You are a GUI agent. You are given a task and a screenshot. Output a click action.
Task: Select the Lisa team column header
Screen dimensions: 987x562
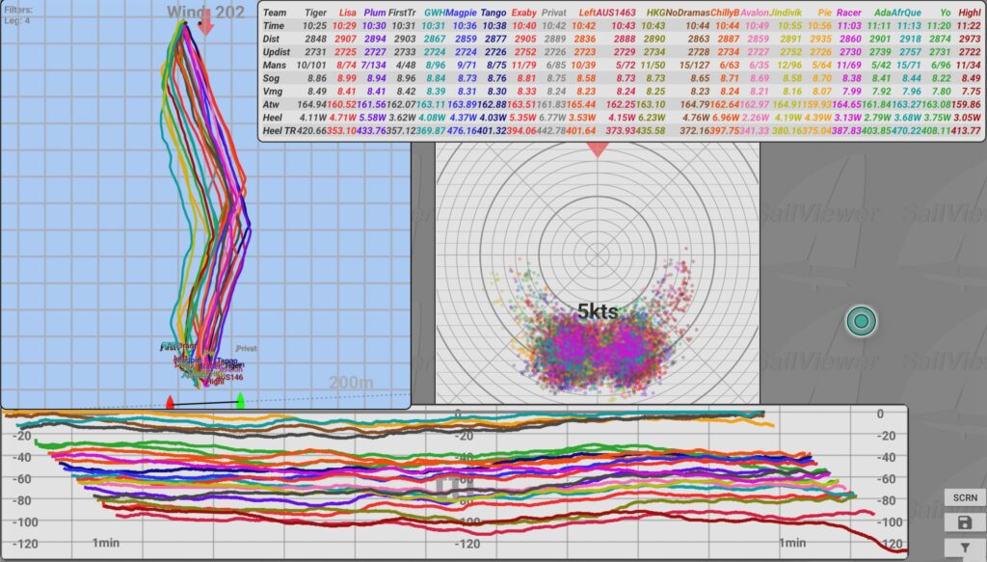347,13
